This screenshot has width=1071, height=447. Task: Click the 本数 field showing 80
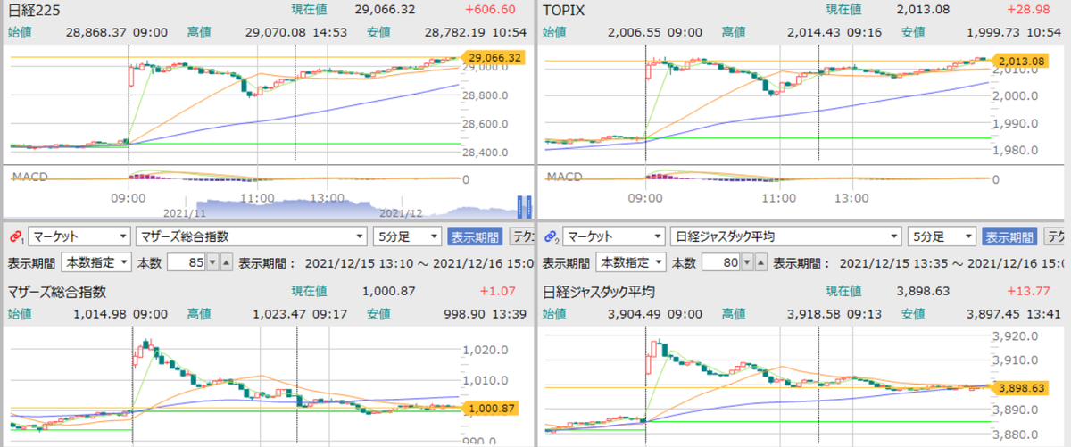[720, 263]
